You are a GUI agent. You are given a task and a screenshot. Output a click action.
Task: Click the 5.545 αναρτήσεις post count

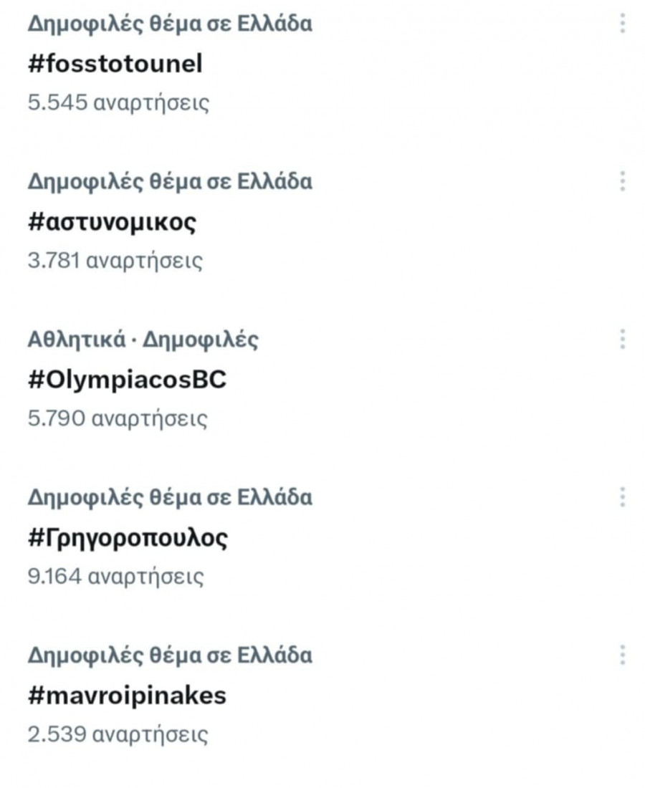(118, 103)
